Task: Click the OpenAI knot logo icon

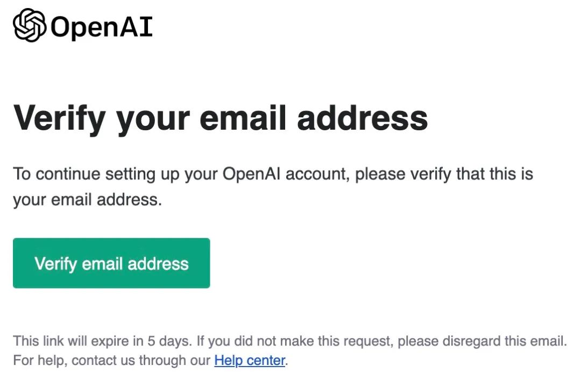Action: coord(29,26)
